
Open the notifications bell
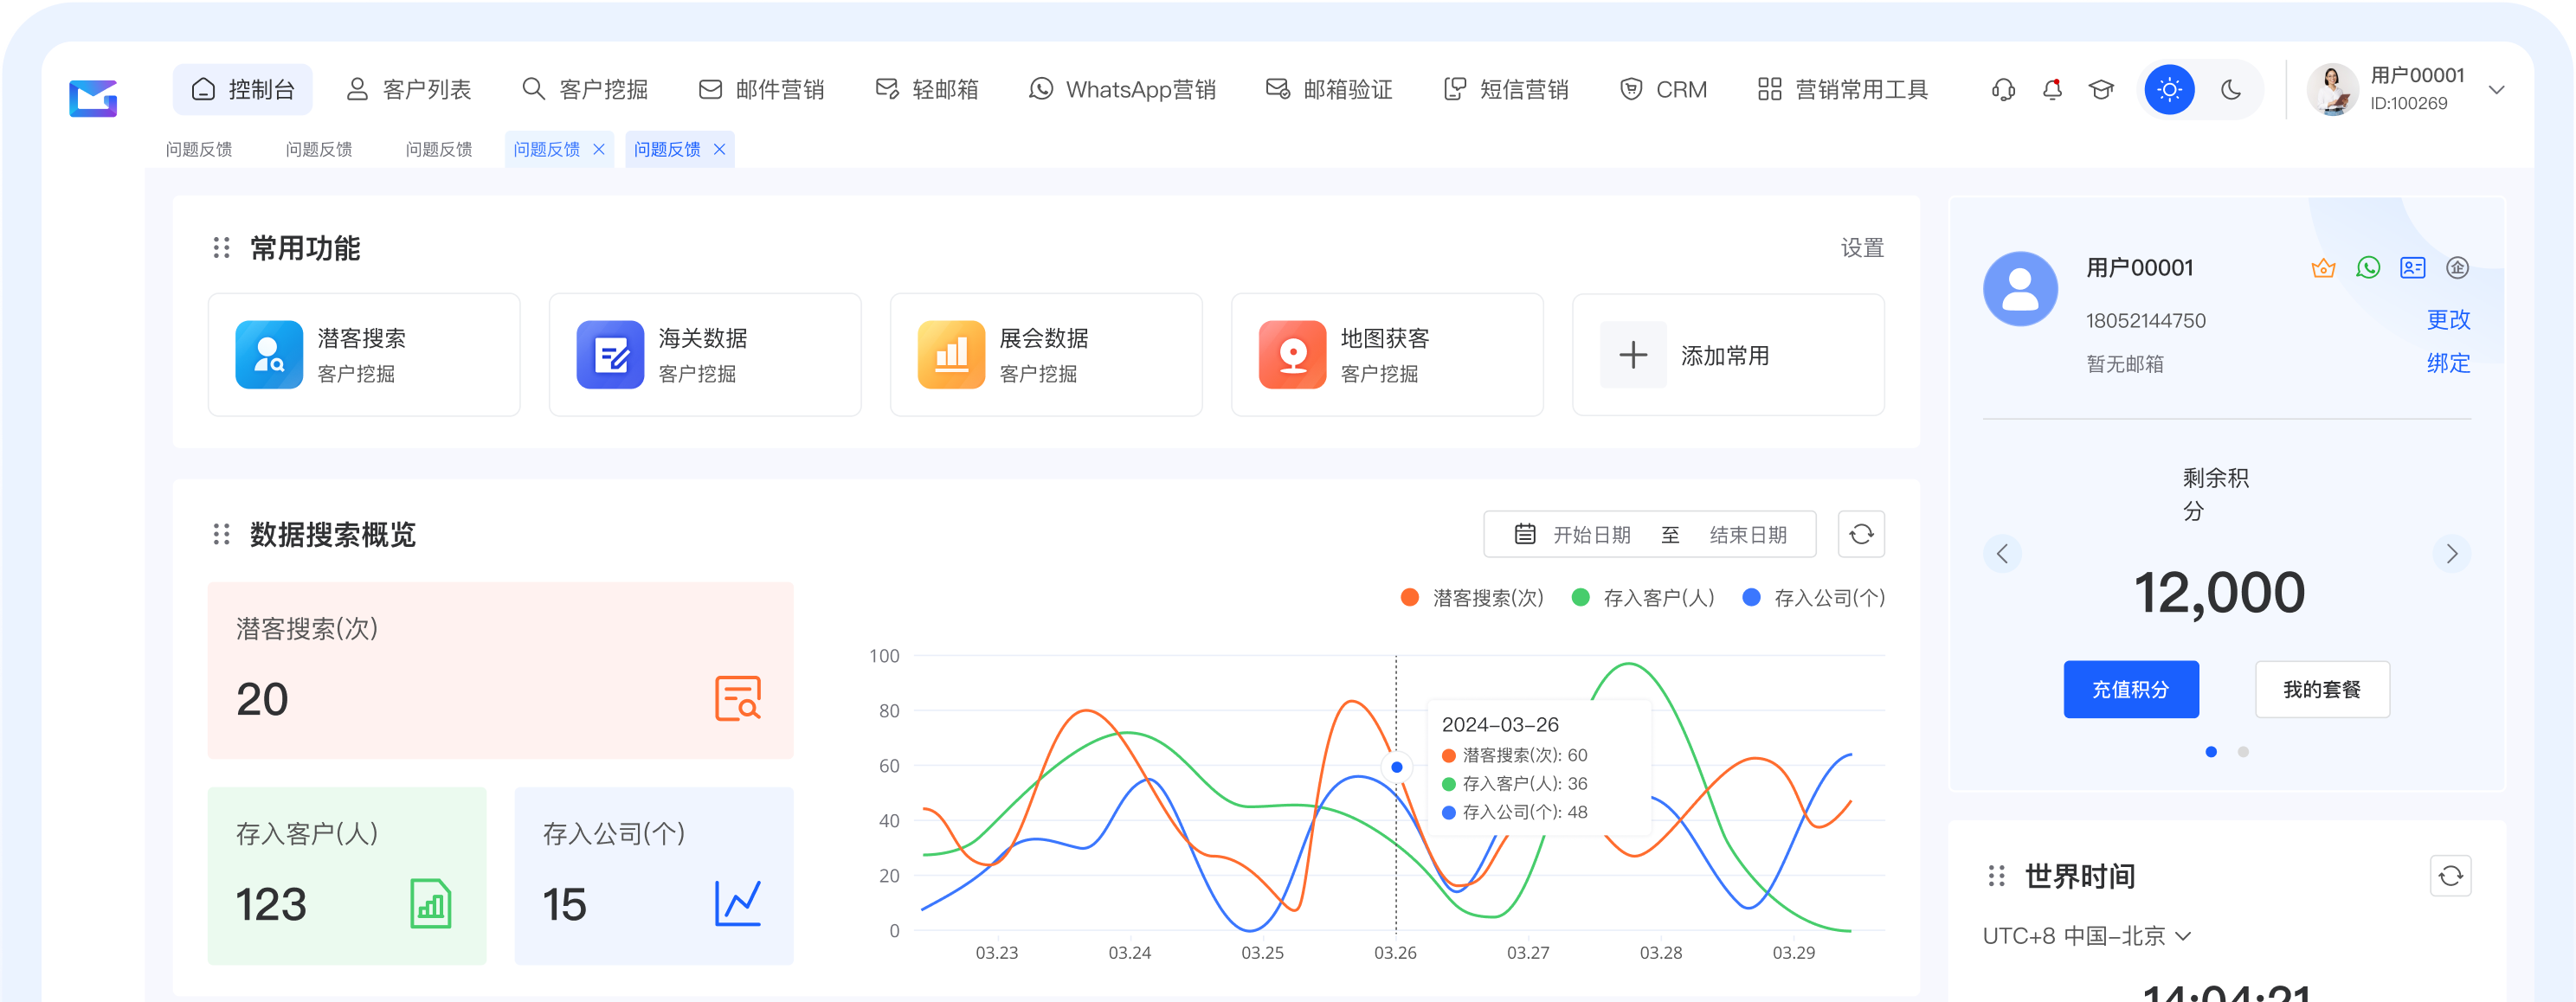(x=2052, y=90)
